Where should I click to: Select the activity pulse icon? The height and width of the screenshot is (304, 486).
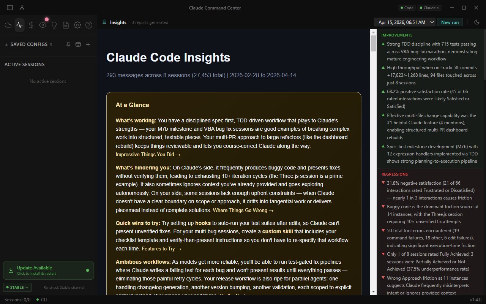click(x=20, y=25)
